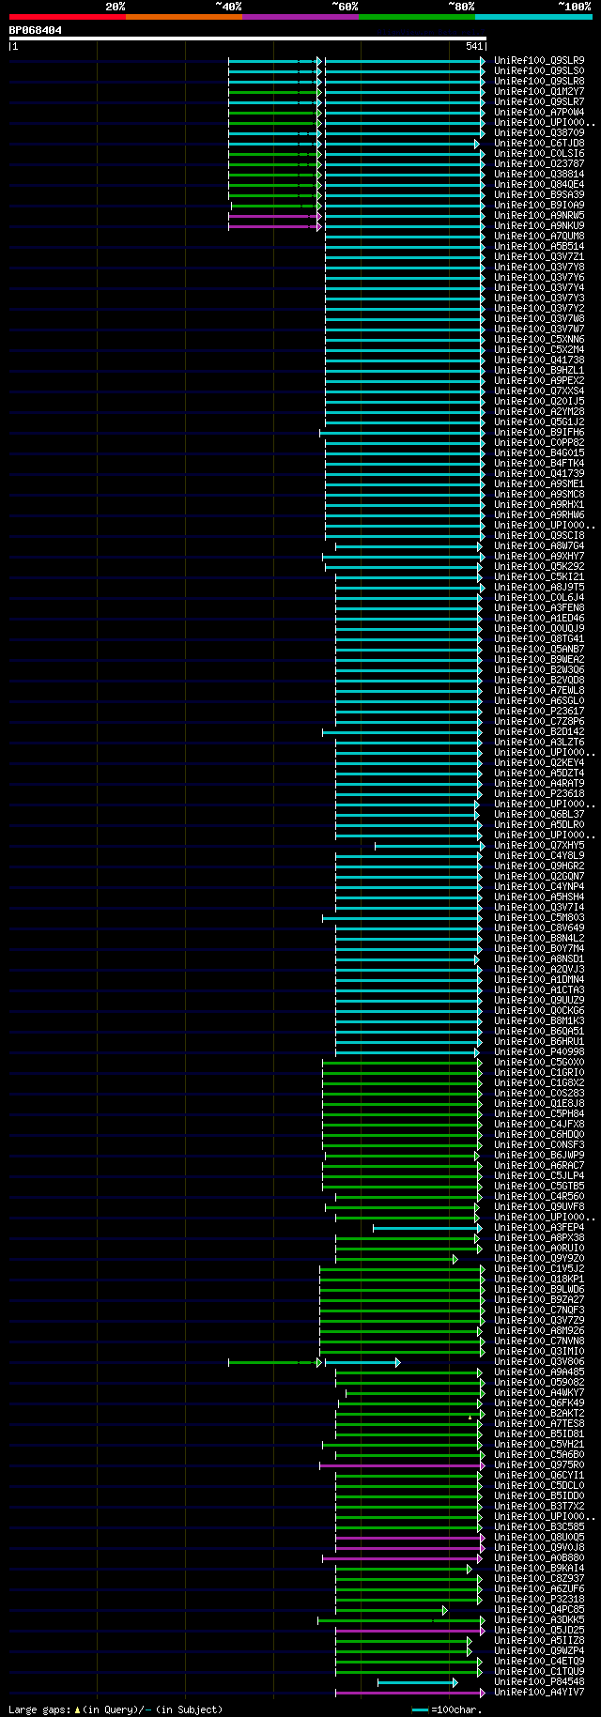601x1717 pixels.
Task: Select the UniRef100_A9NRW5 entry
Action: tap(539, 216)
